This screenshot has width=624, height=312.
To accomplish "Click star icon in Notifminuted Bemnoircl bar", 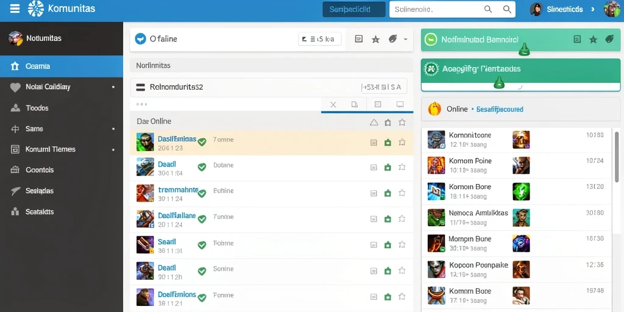I will click(x=594, y=39).
